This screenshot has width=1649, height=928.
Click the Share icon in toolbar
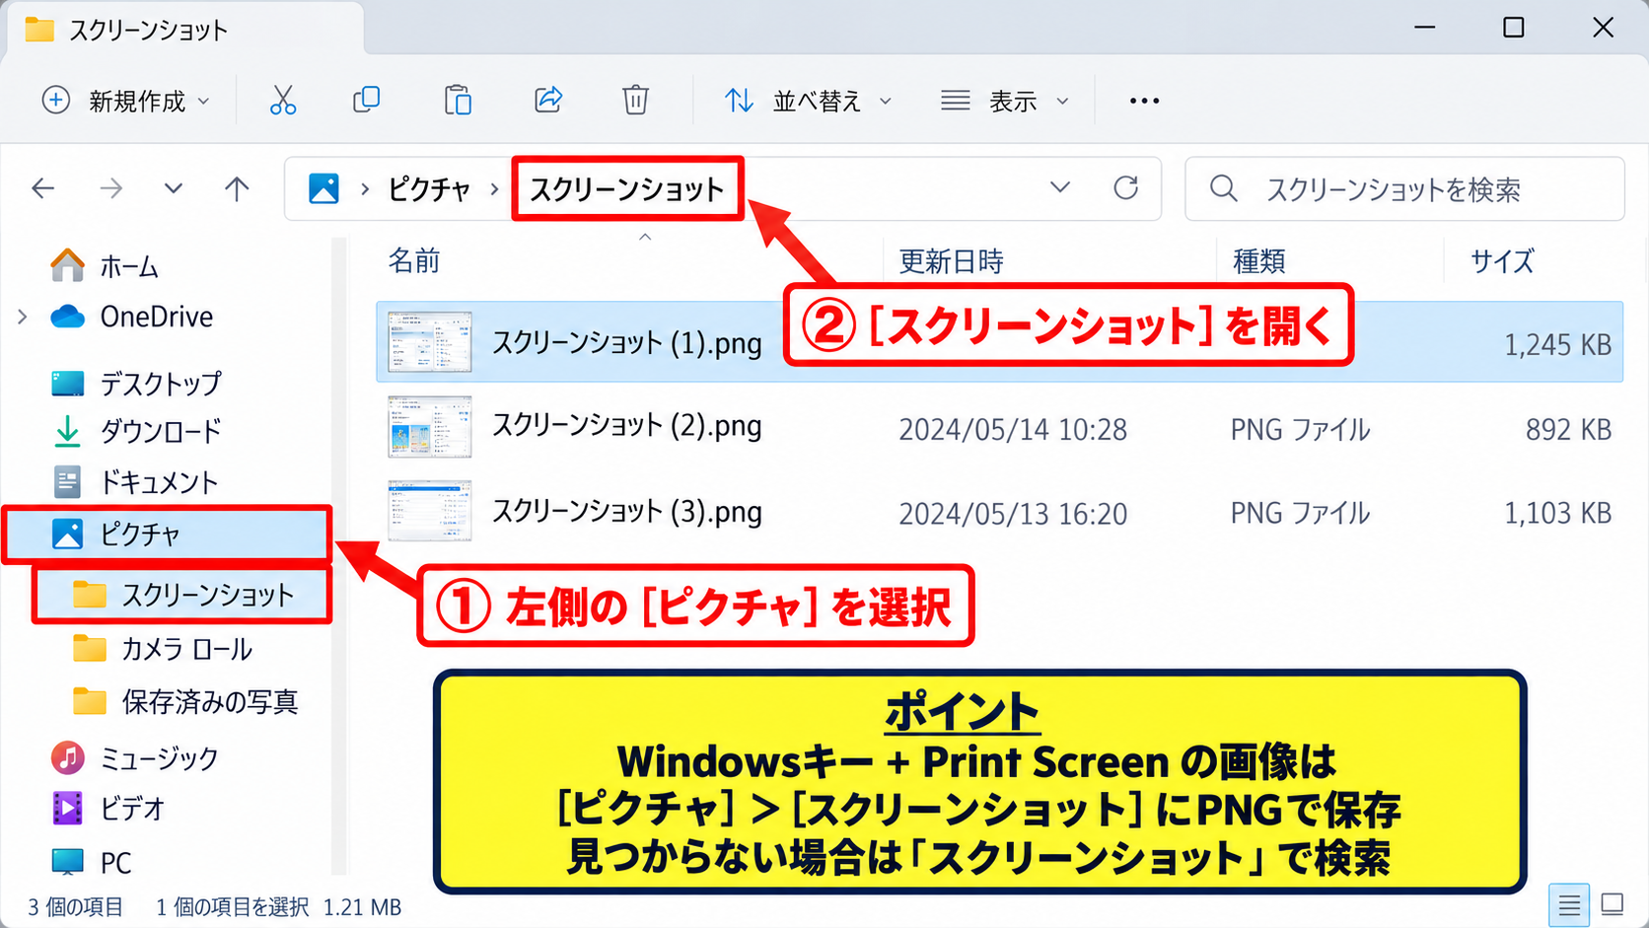coord(548,100)
